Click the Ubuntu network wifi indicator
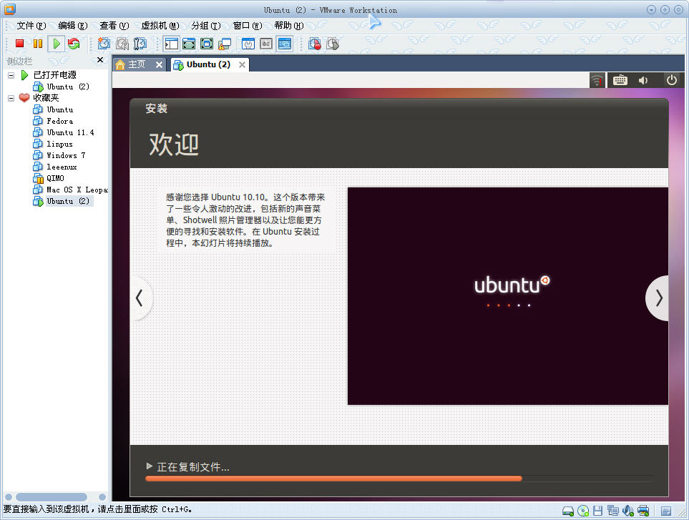Viewport: 689px width, 520px height. [x=597, y=80]
